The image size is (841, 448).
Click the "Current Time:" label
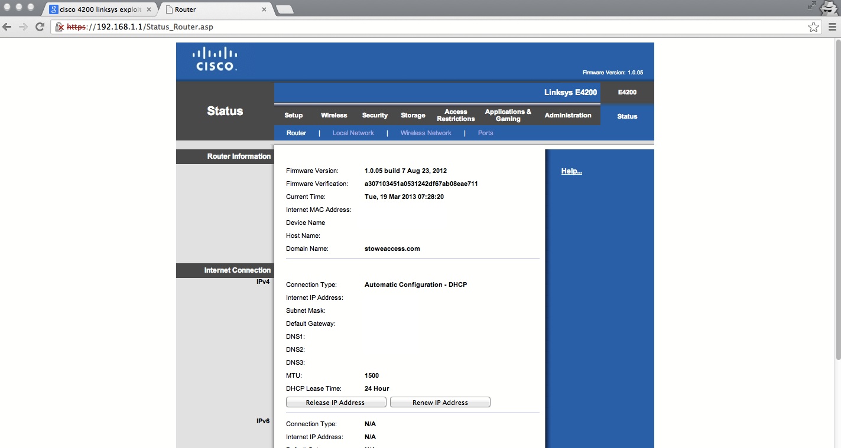(306, 197)
